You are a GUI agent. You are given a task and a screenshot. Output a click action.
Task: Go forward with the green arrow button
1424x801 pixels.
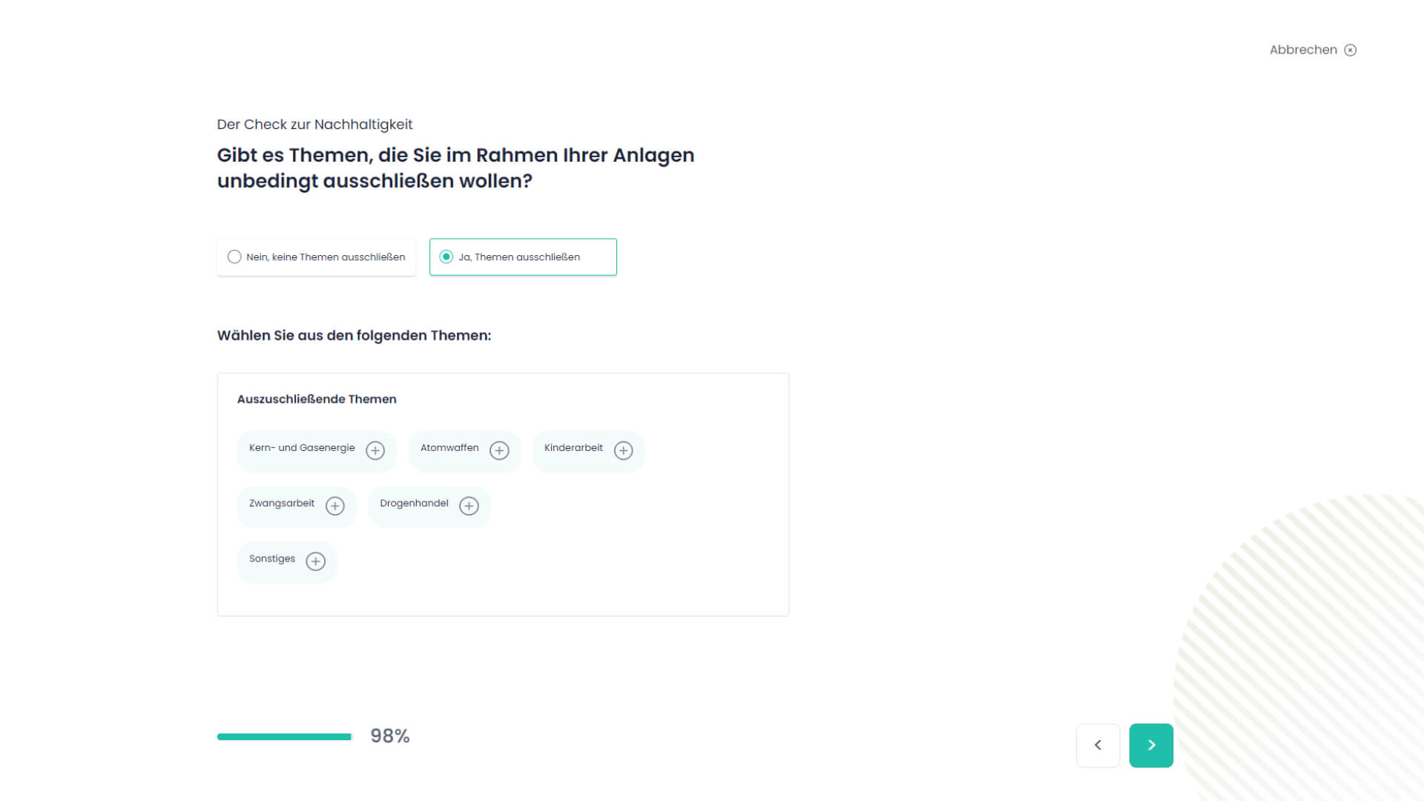1151,745
